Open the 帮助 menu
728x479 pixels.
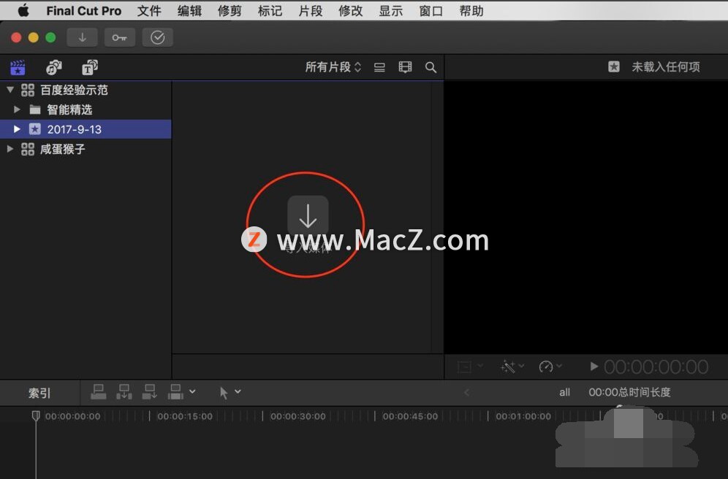click(471, 11)
